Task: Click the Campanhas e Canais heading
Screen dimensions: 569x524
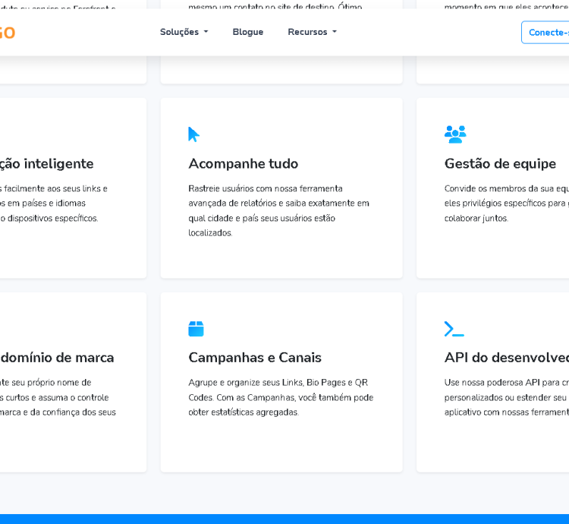Action: click(255, 357)
